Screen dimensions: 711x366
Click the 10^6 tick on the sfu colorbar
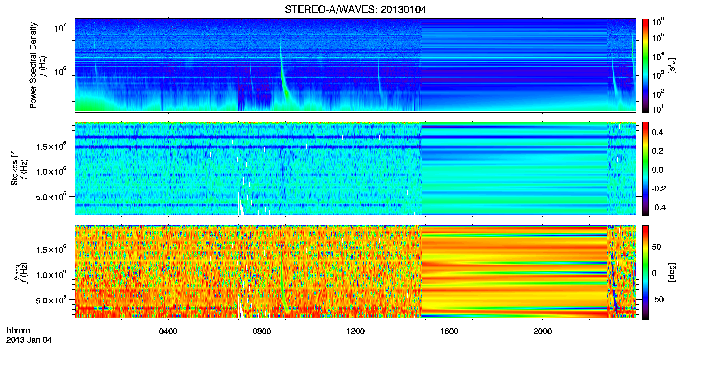point(658,22)
